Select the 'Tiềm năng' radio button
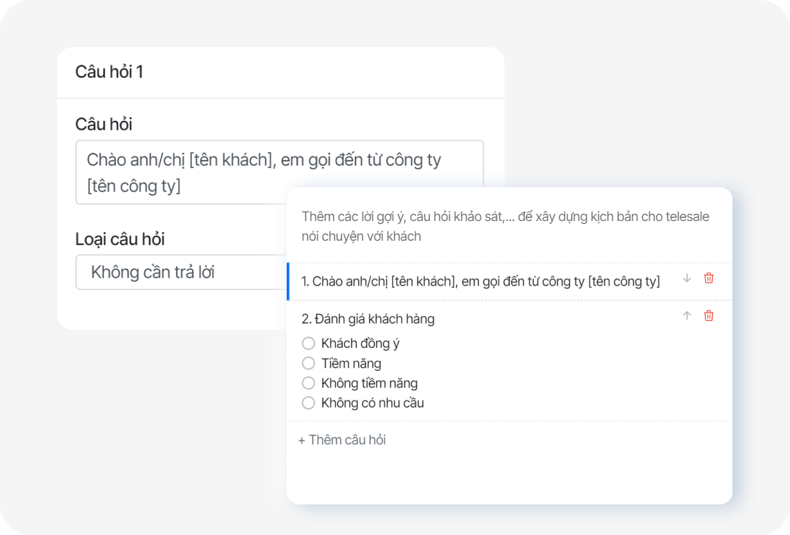The width and height of the screenshot is (790, 535). (x=309, y=363)
